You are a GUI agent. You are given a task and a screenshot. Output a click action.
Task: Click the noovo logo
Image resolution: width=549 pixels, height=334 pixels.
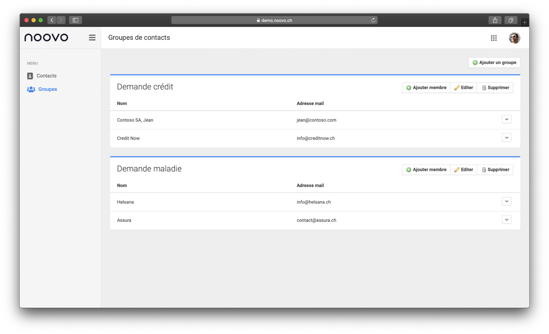point(46,37)
